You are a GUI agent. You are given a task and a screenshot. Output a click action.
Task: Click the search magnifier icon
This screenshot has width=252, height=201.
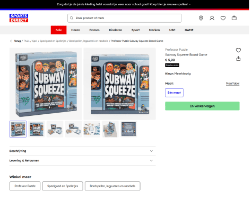coord(72,18)
